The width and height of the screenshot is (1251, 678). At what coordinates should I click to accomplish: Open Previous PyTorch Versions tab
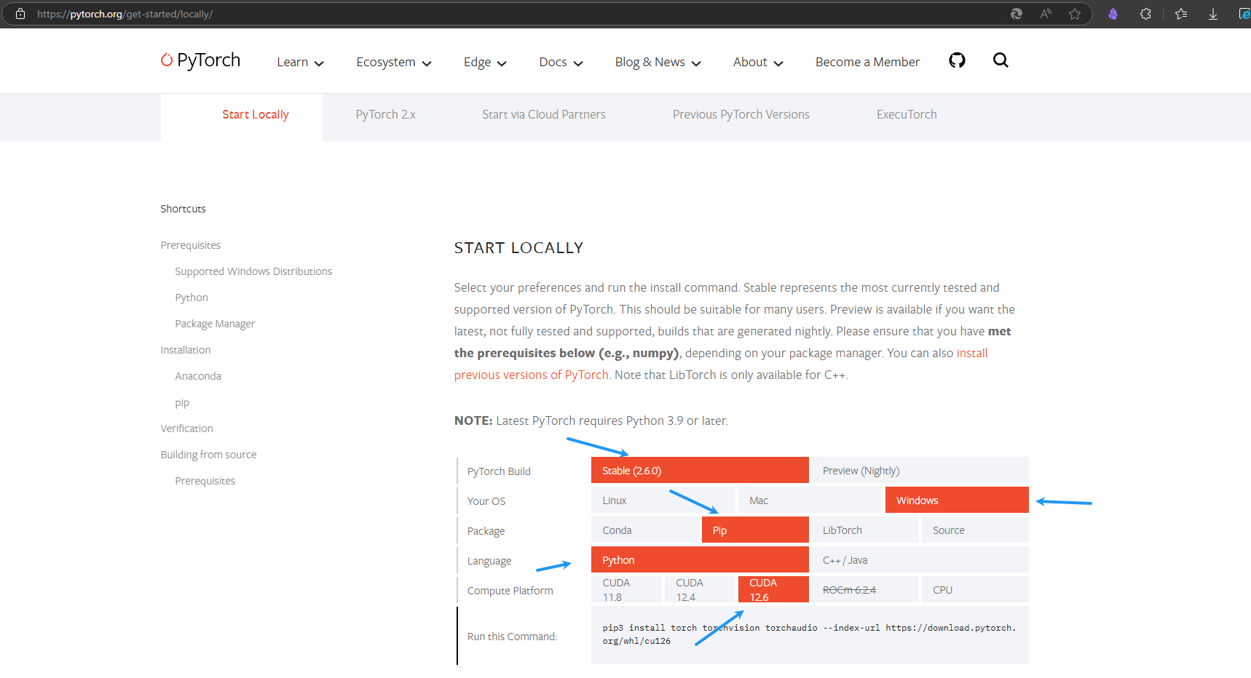coord(741,115)
